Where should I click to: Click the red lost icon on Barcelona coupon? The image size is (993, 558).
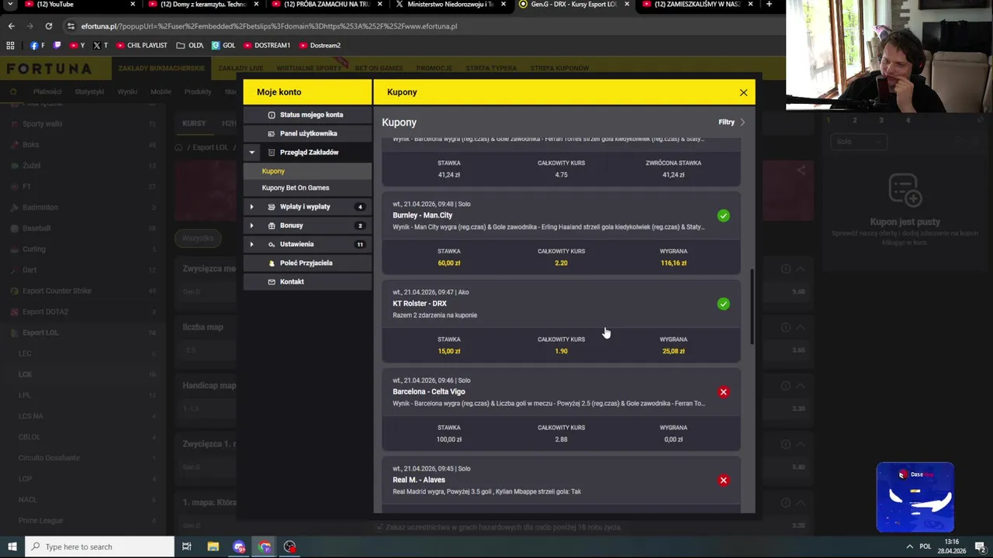point(723,392)
